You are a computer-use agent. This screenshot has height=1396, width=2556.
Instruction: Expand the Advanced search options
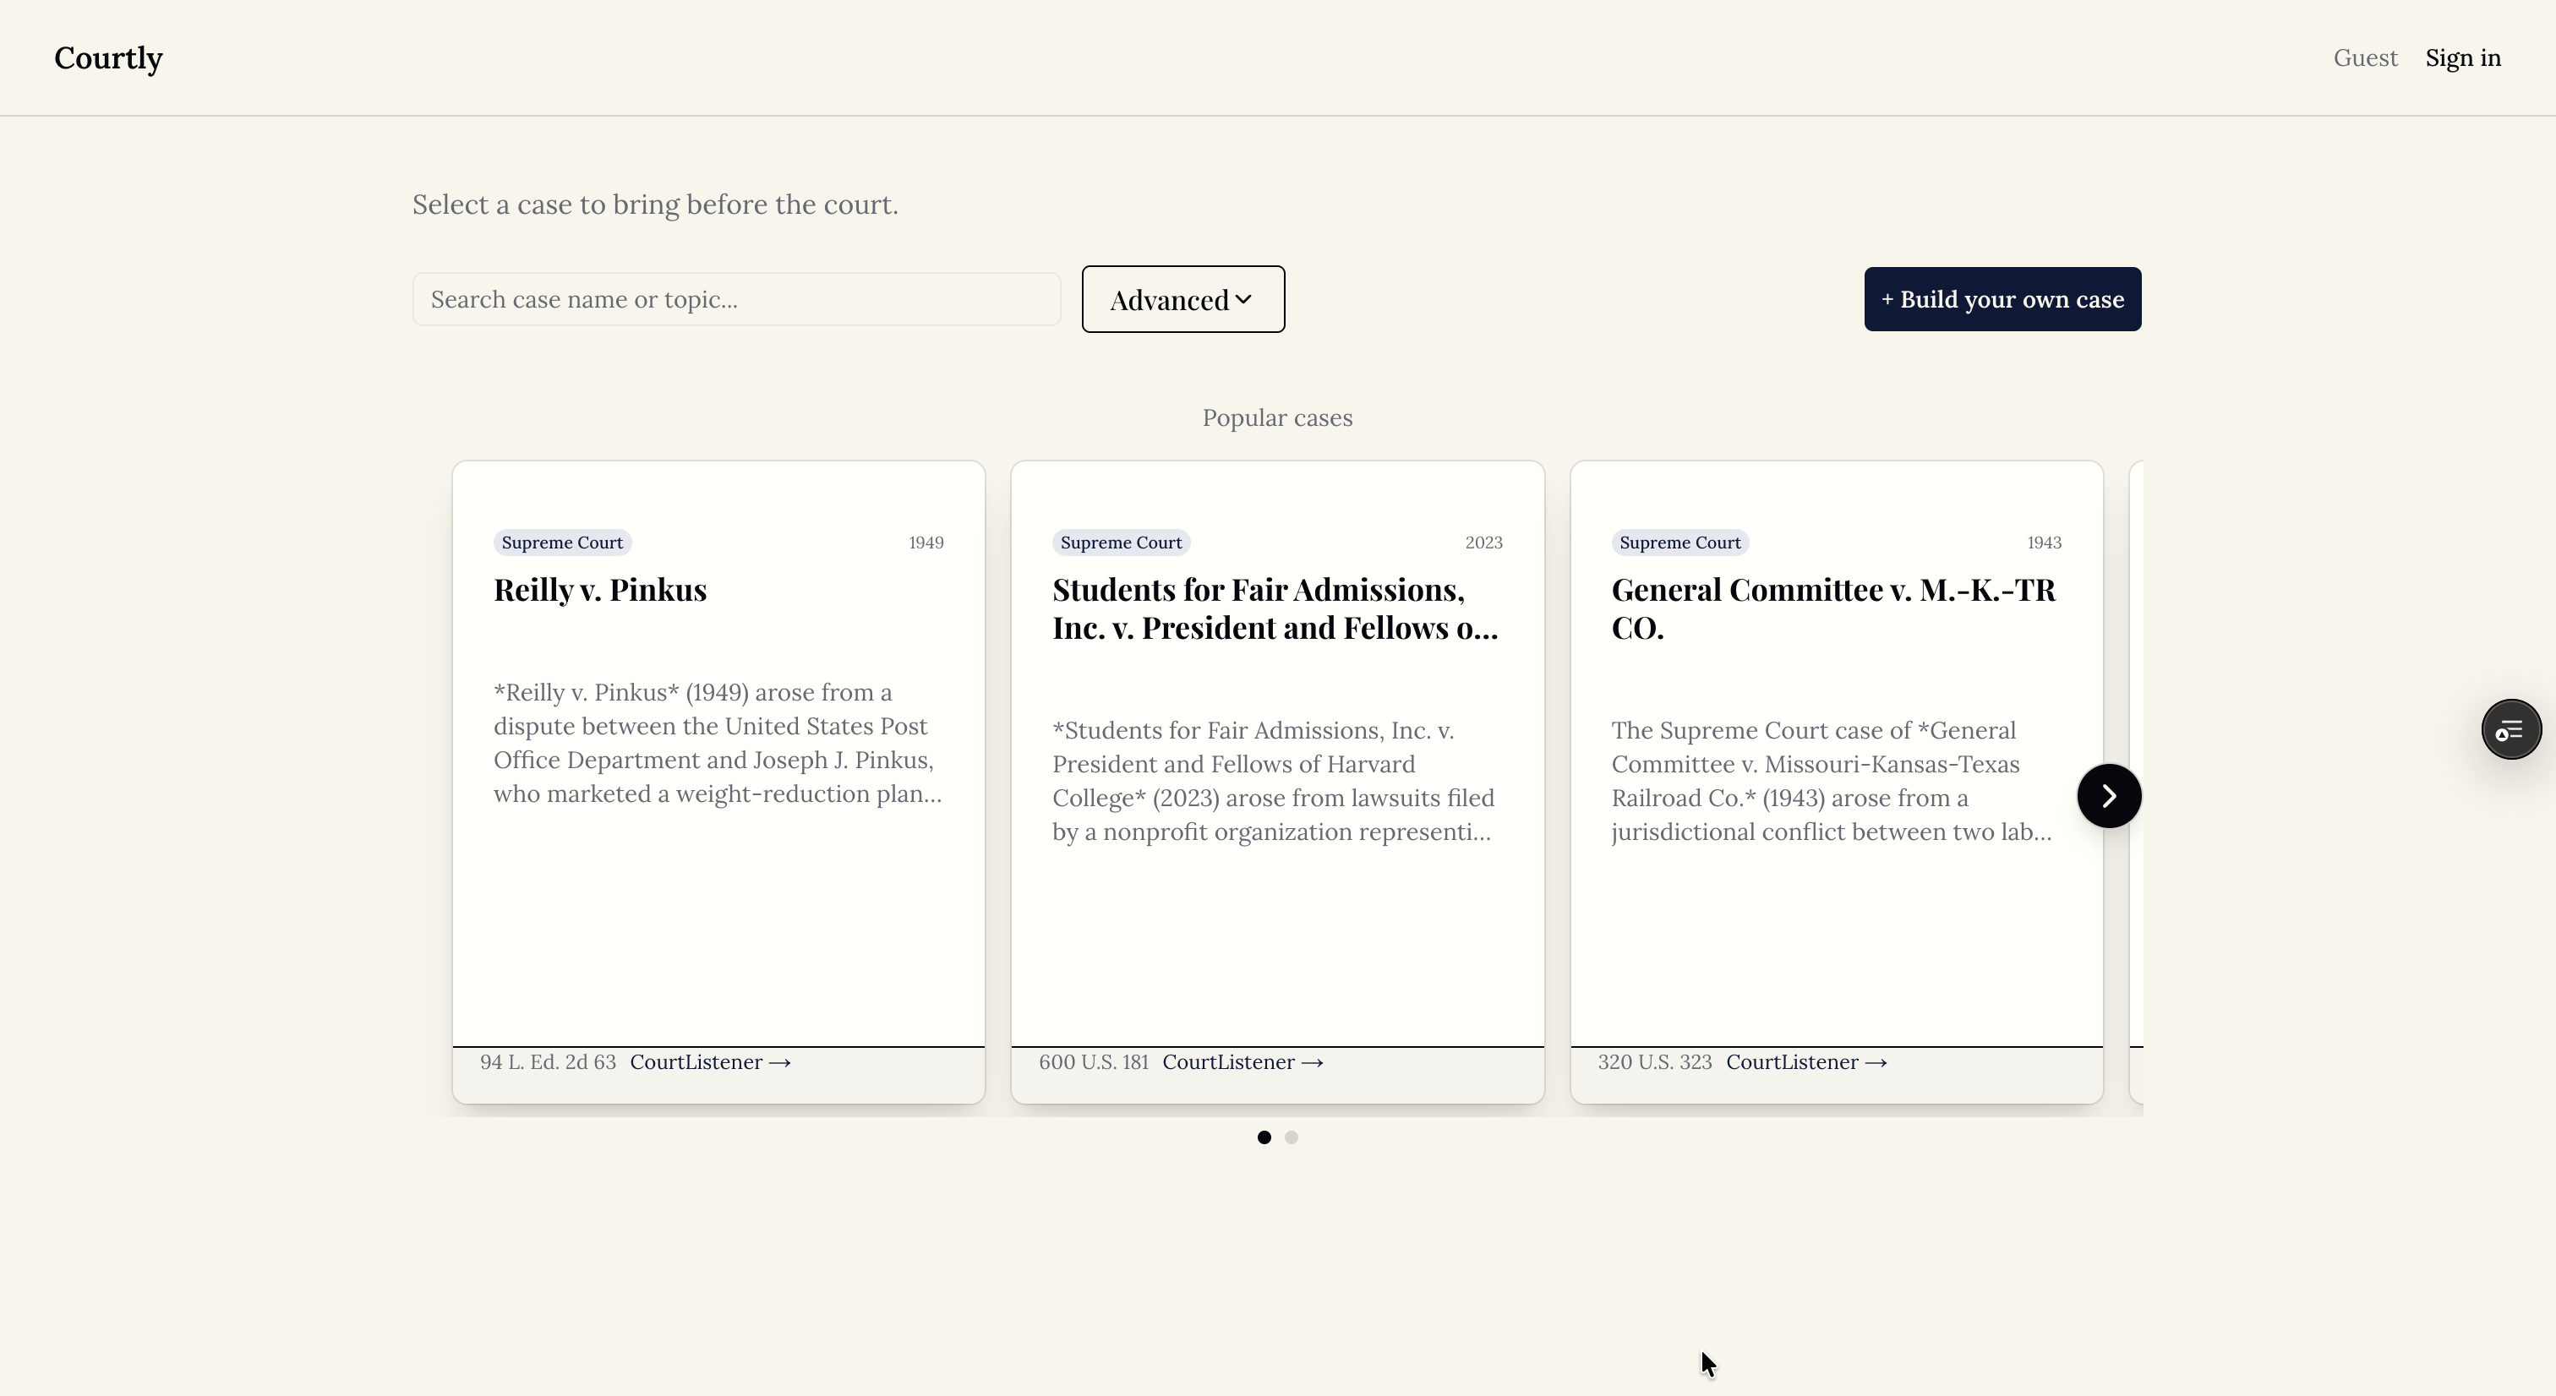click(x=1182, y=298)
